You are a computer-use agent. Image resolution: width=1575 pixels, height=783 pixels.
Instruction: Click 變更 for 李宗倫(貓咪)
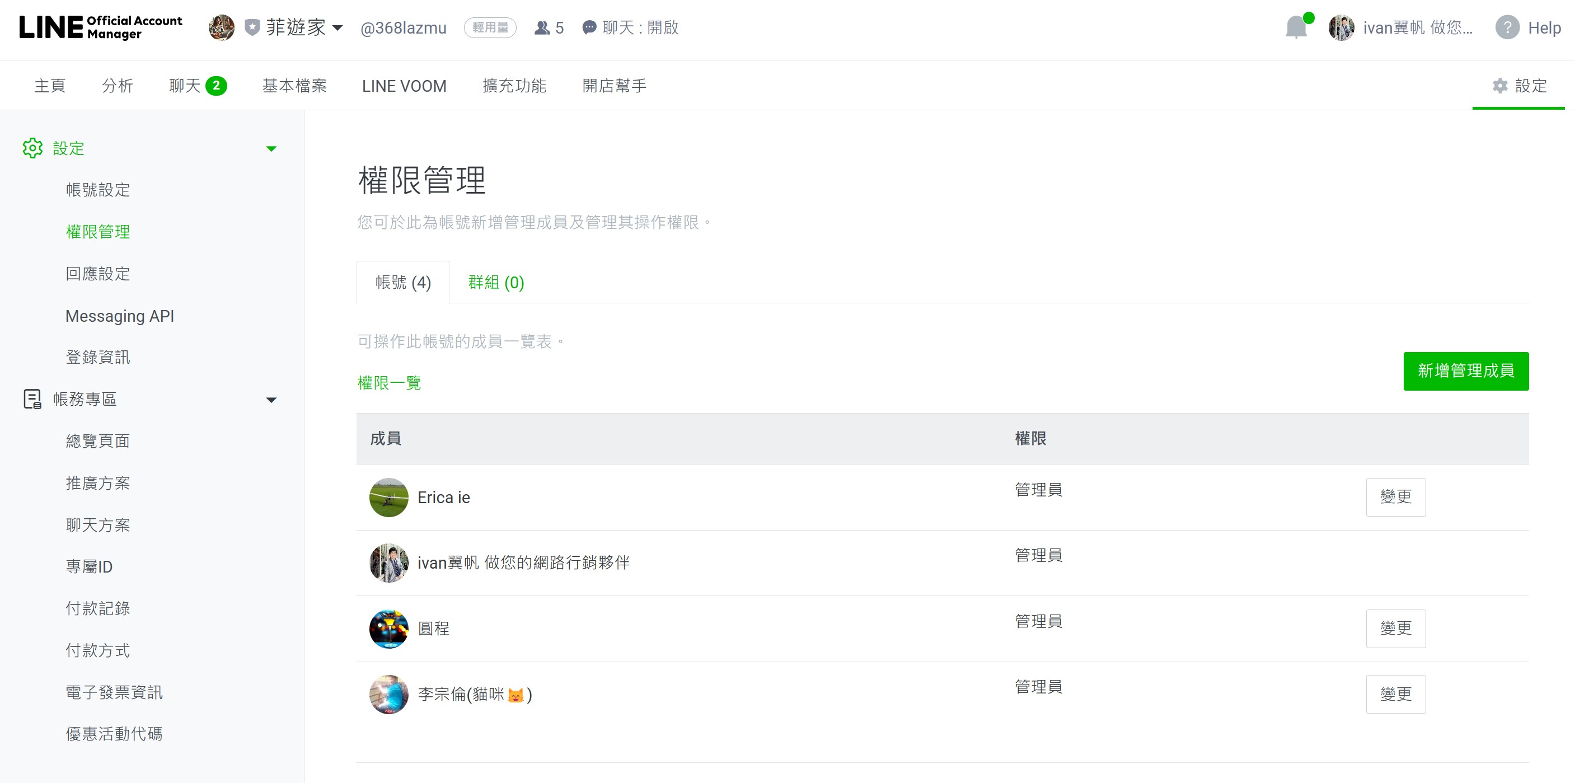(1395, 695)
